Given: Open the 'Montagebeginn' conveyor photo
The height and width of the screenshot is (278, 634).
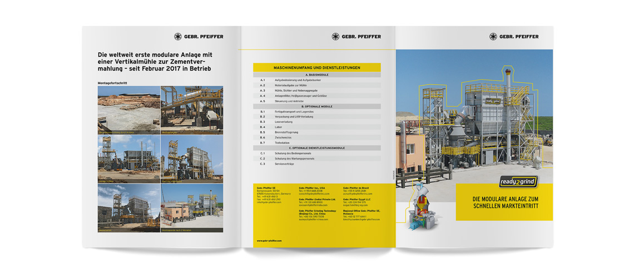Looking at the screenshot, I should pos(192,110).
